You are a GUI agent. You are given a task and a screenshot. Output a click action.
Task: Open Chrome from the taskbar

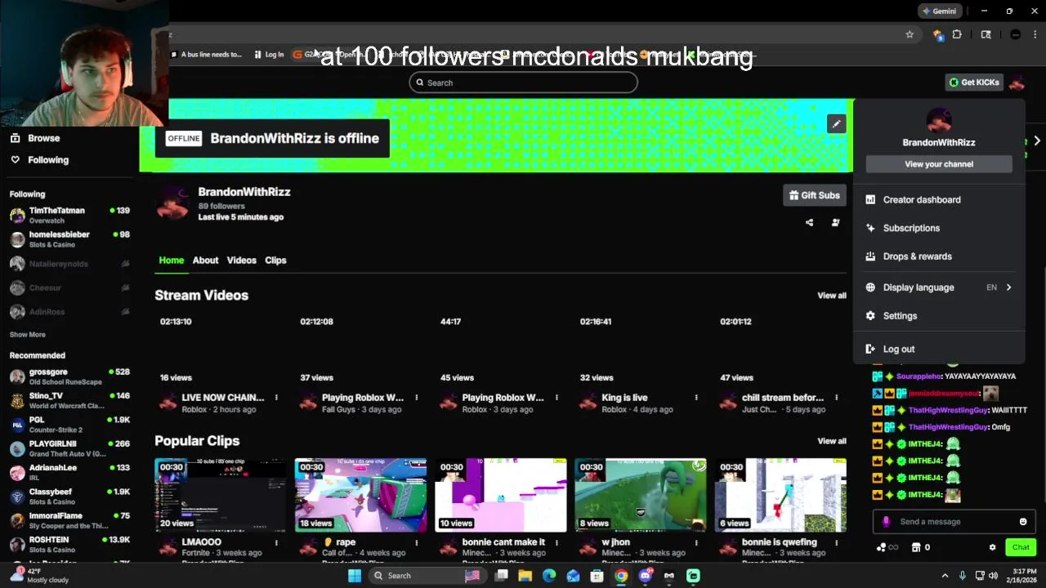coord(621,576)
